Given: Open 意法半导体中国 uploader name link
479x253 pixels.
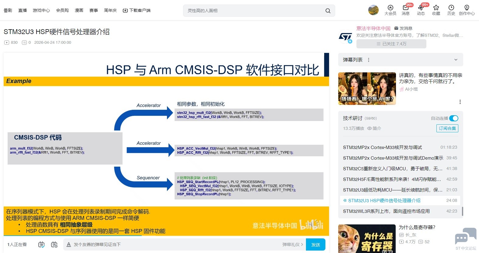Looking at the screenshot, I should [x=373, y=28].
